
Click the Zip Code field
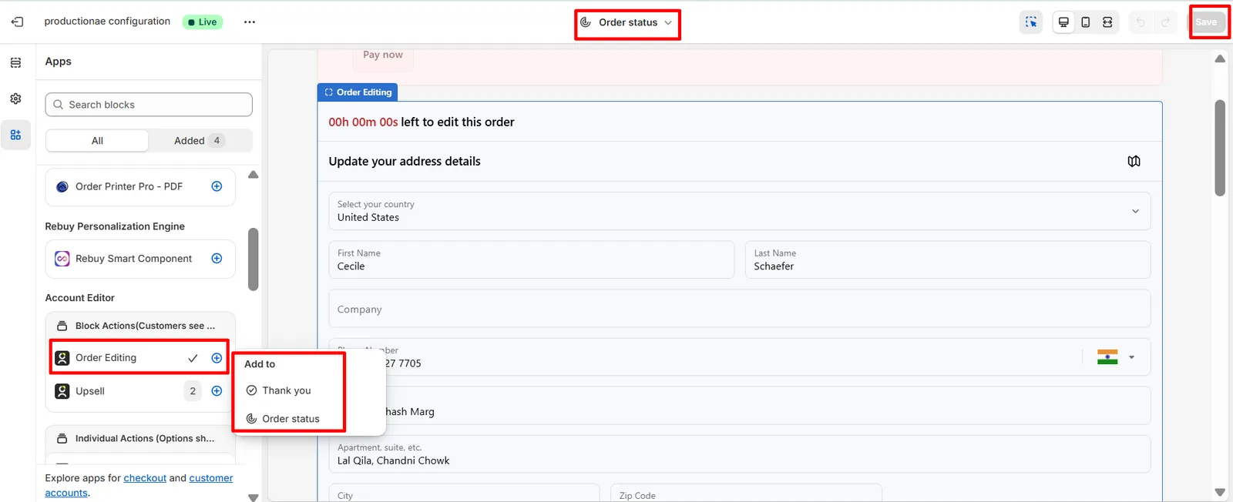click(x=746, y=493)
